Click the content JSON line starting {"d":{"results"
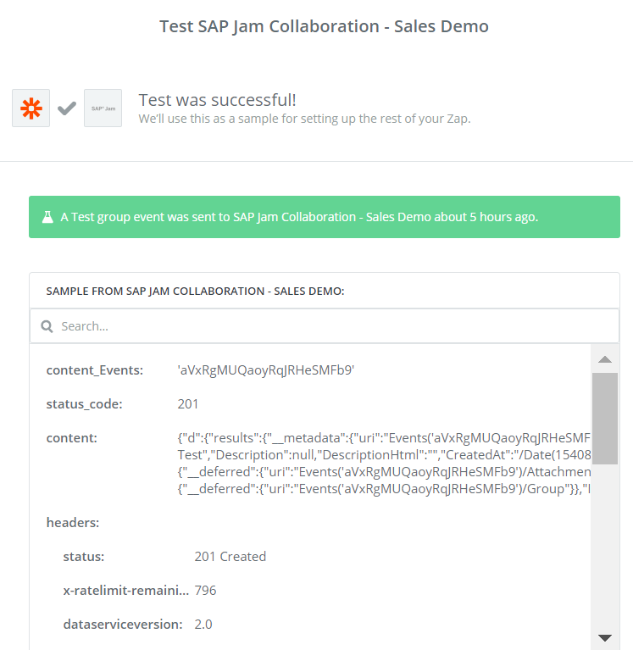Image resolution: width=633 pixels, height=650 pixels. point(384,438)
